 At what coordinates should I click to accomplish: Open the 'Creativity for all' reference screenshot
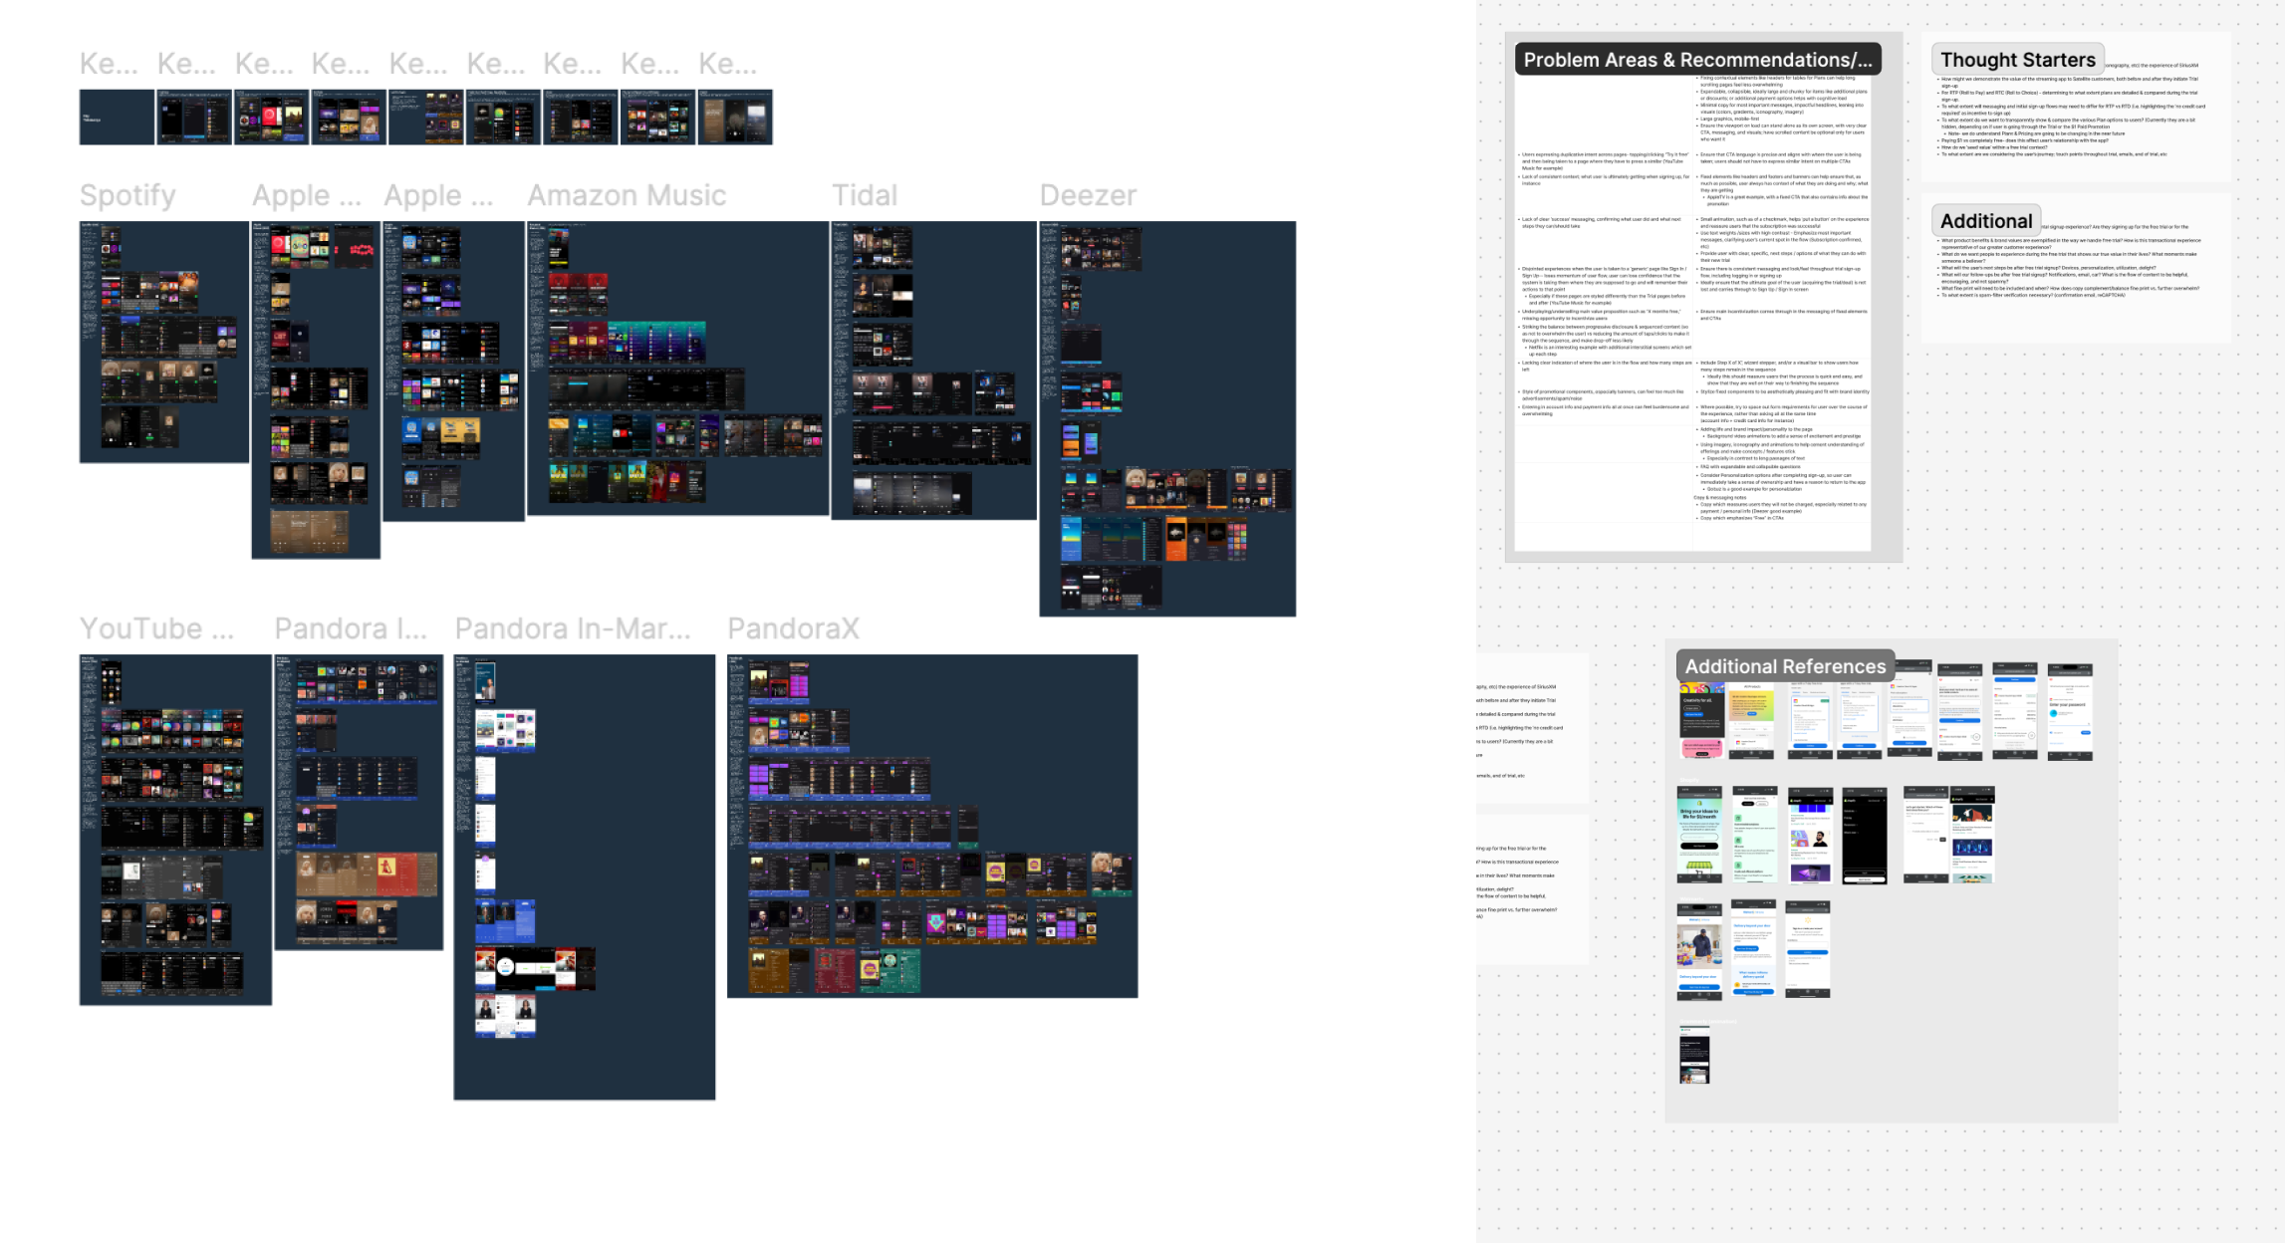pyautogui.click(x=1701, y=720)
